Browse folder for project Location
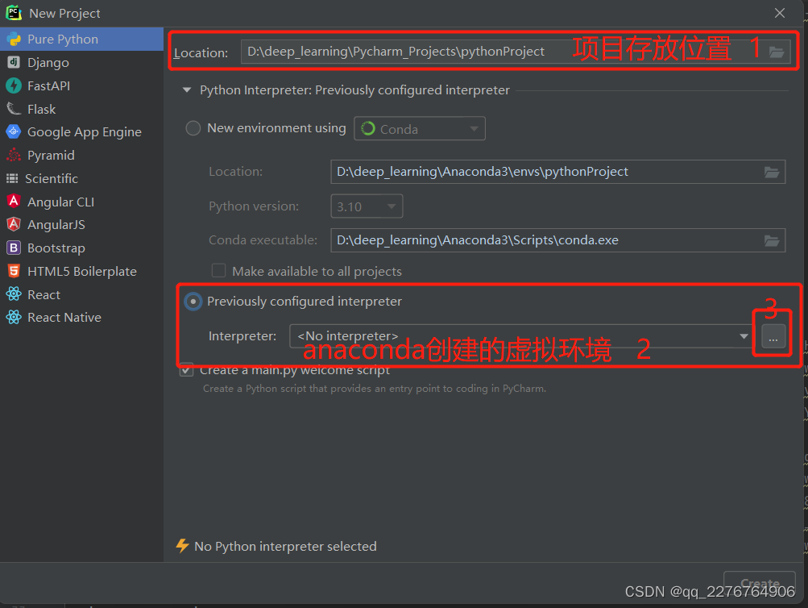808x608 pixels. click(x=777, y=52)
